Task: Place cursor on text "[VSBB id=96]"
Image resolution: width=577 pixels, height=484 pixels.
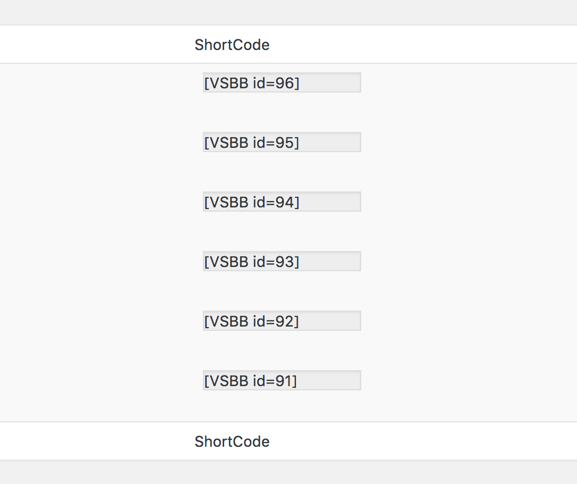Action: (x=251, y=83)
